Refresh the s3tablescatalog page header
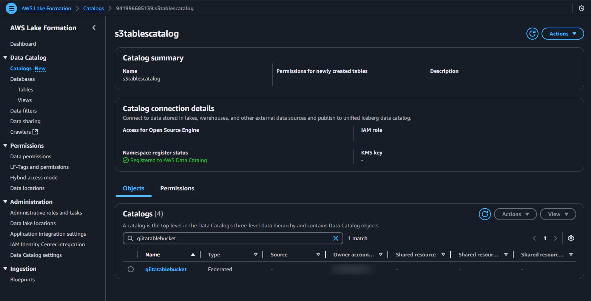The height and width of the screenshot is (301, 591). [x=532, y=34]
